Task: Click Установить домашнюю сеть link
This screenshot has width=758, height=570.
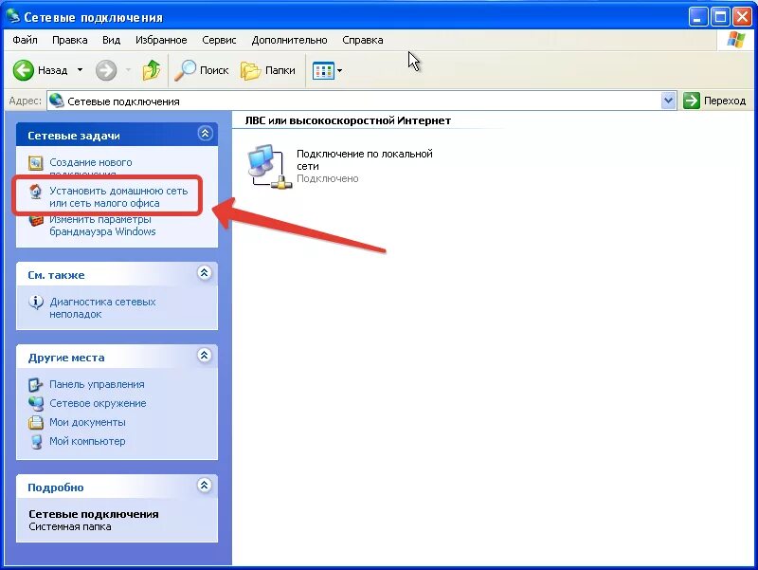Action: point(118,197)
